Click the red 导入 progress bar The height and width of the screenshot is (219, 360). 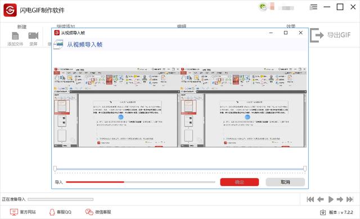(x=141, y=182)
